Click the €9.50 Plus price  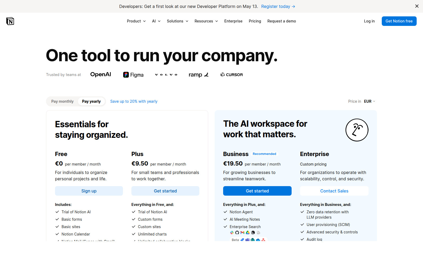pyautogui.click(x=140, y=164)
